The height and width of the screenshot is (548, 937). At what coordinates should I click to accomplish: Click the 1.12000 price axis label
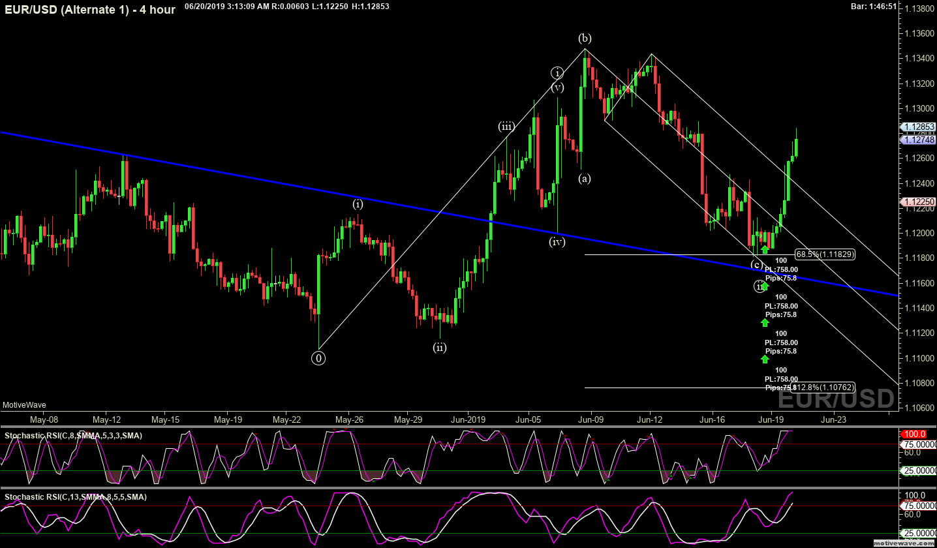920,234
